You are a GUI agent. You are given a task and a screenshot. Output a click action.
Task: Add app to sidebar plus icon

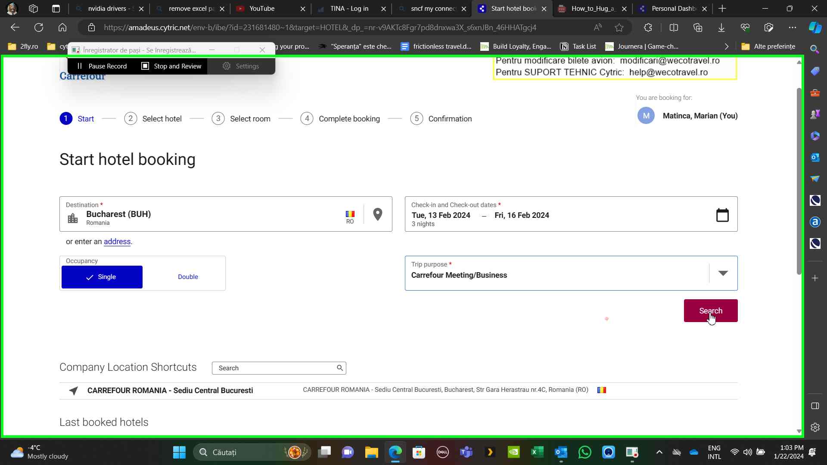tap(815, 279)
